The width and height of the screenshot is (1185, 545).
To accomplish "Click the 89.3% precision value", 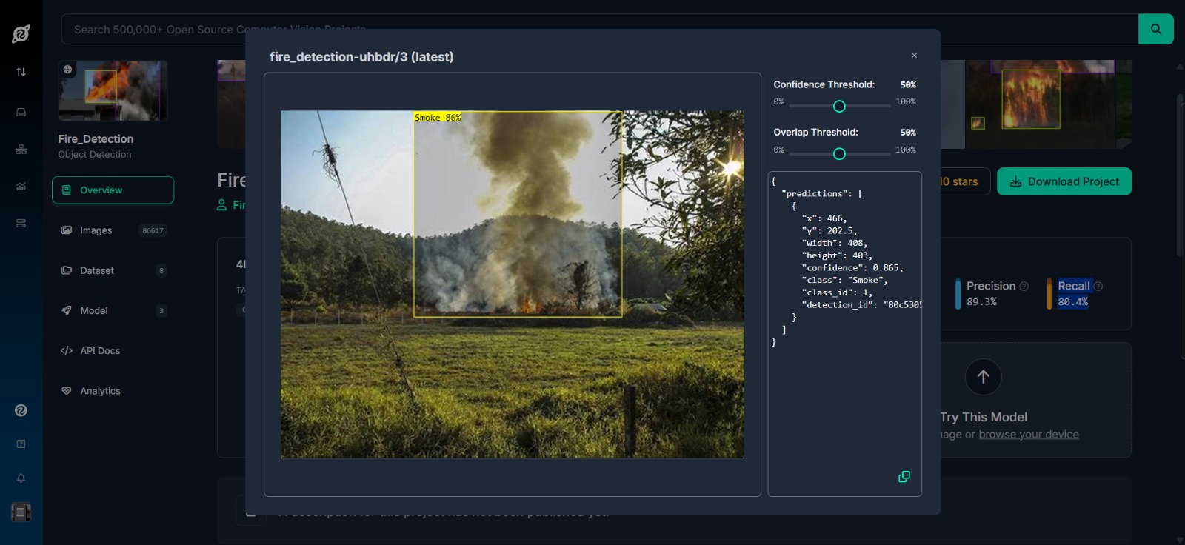I will 981,302.
